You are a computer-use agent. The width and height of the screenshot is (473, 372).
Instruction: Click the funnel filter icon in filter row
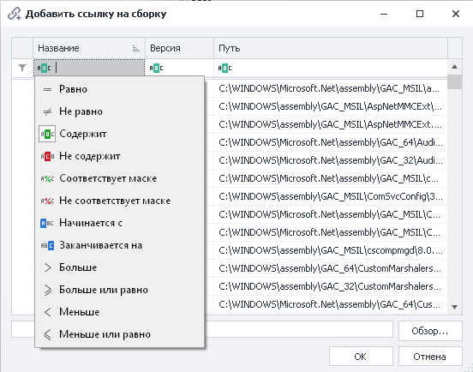pyautogui.click(x=22, y=68)
